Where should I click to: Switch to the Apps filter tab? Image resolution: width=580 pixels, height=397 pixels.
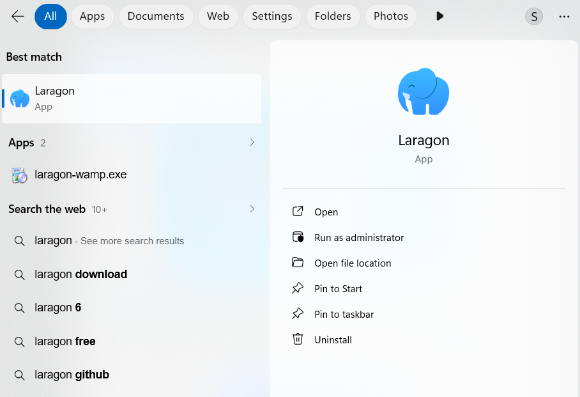pos(93,16)
